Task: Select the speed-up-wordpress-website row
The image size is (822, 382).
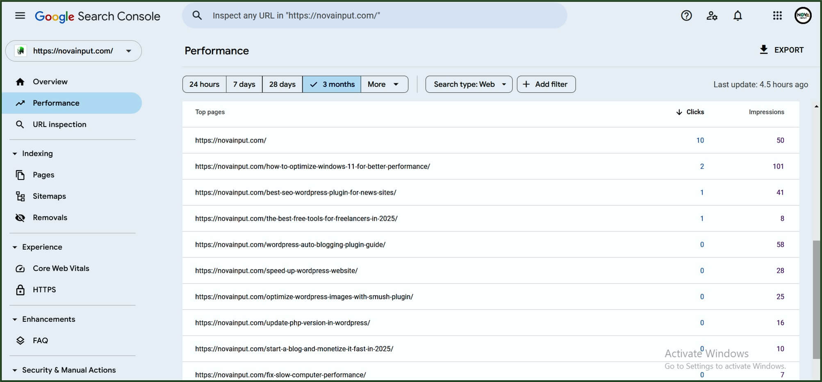Action: pyautogui.click(x=491, y=271)
